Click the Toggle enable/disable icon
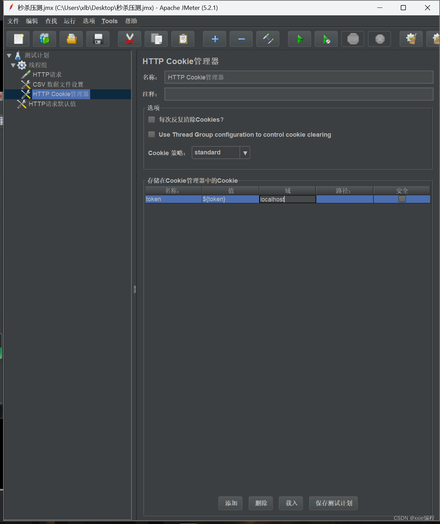Image resolution: width=440 pixels, height=524 pixels. 268,39
